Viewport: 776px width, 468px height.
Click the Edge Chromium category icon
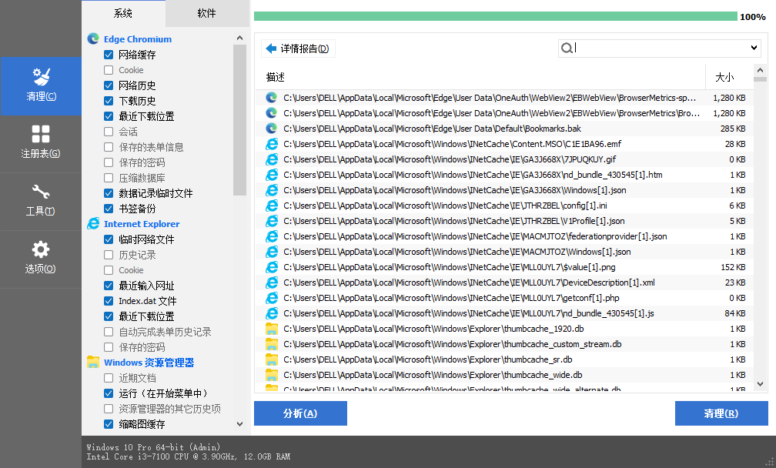pos(93,39)
